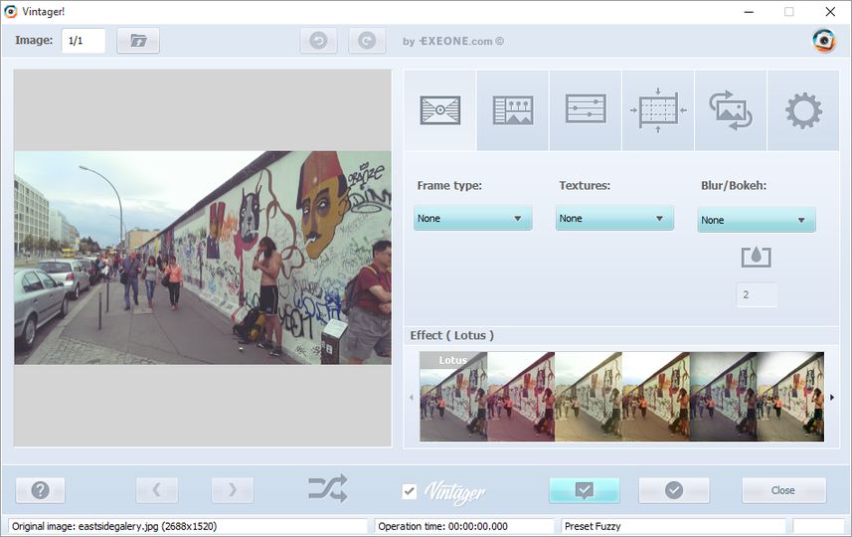Viewport: 852px width, 537px height.
Task: Switch to the film filters tab
Action: tap(513, 110)
